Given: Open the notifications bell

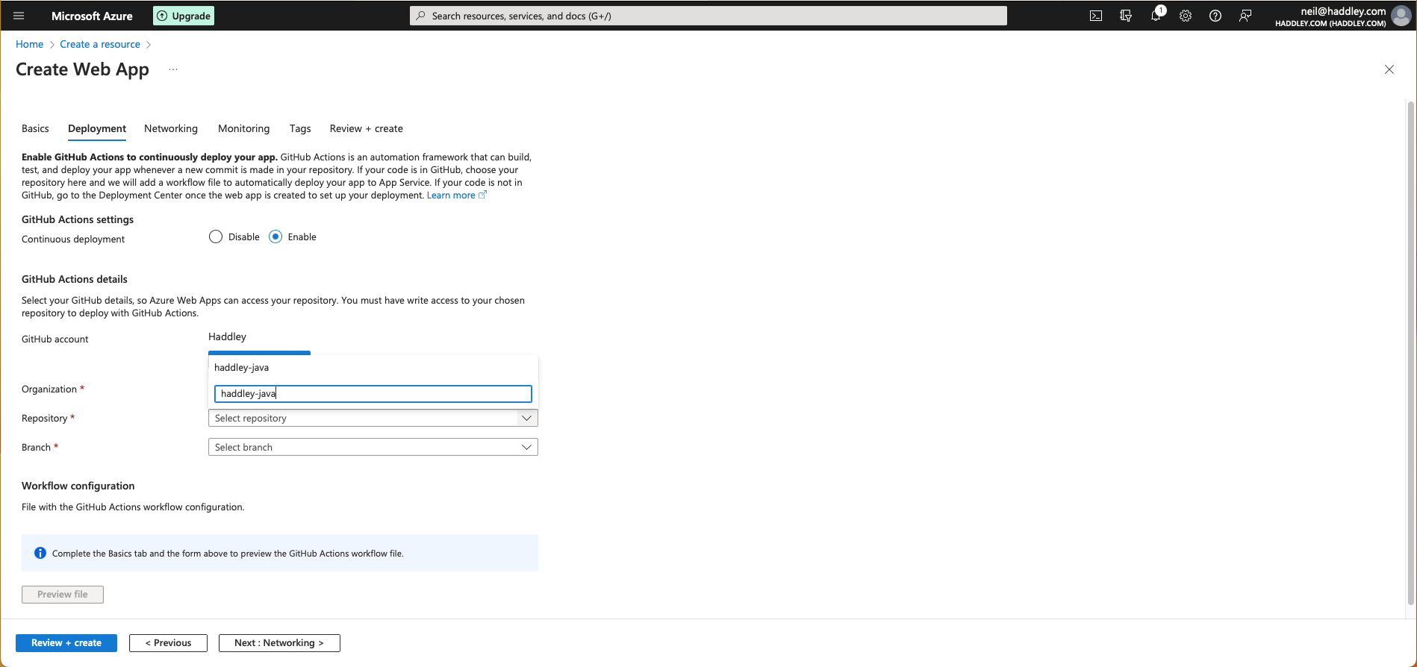Looking at the screenshot, I should click(1156, 16).
